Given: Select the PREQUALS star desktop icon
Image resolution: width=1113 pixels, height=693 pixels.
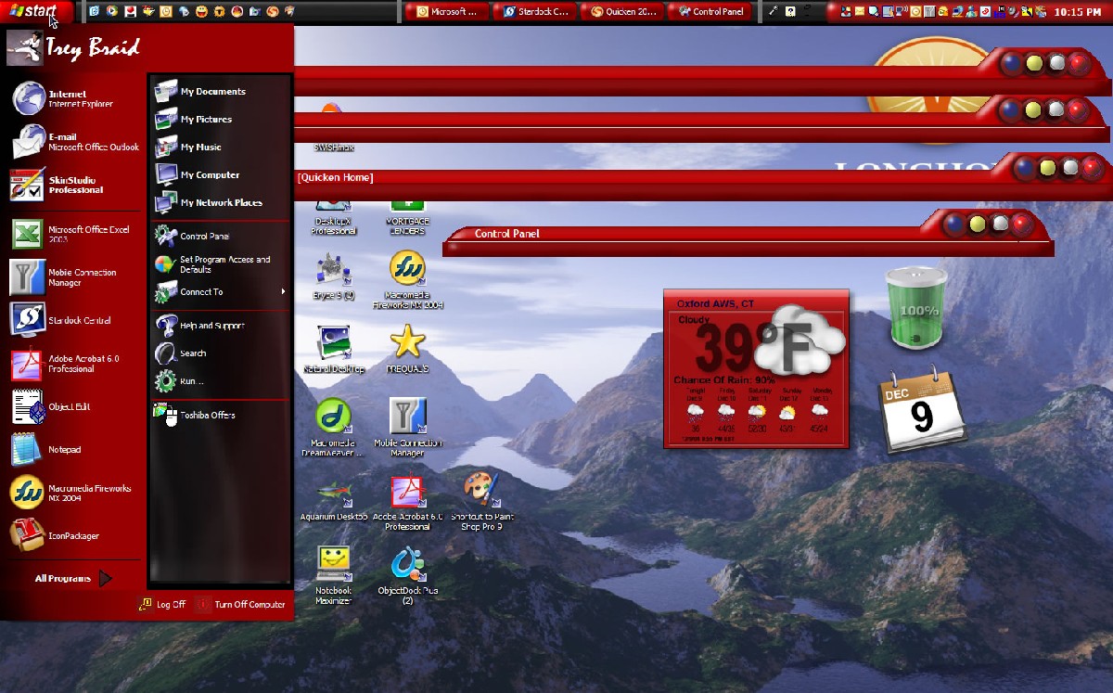Looking at the screenshot, I should (407, 349).
